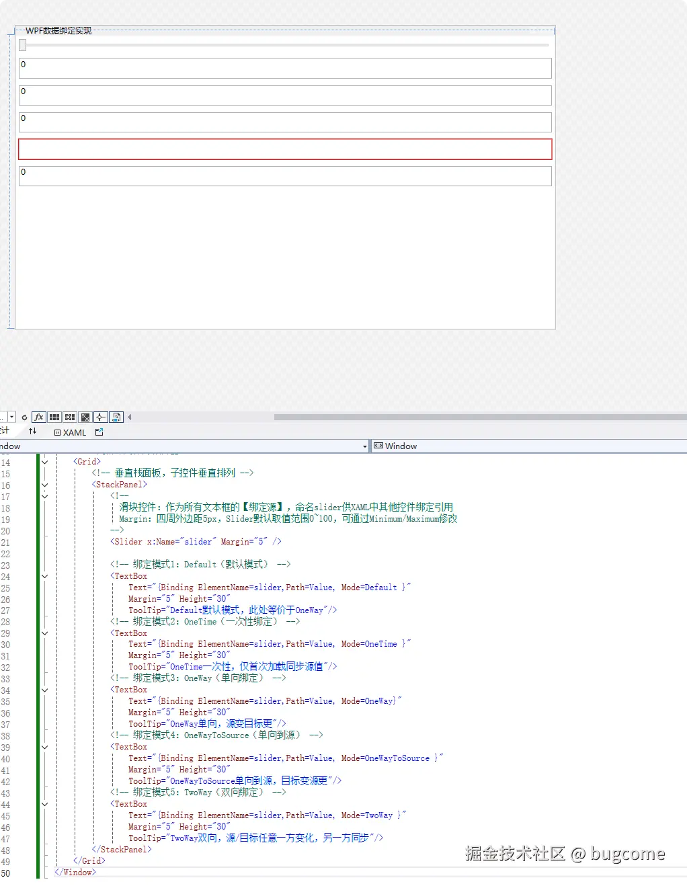This screenshot has height=886, width=687.
Task: Click the document page icon in designer toolbar
Action: 116,417
